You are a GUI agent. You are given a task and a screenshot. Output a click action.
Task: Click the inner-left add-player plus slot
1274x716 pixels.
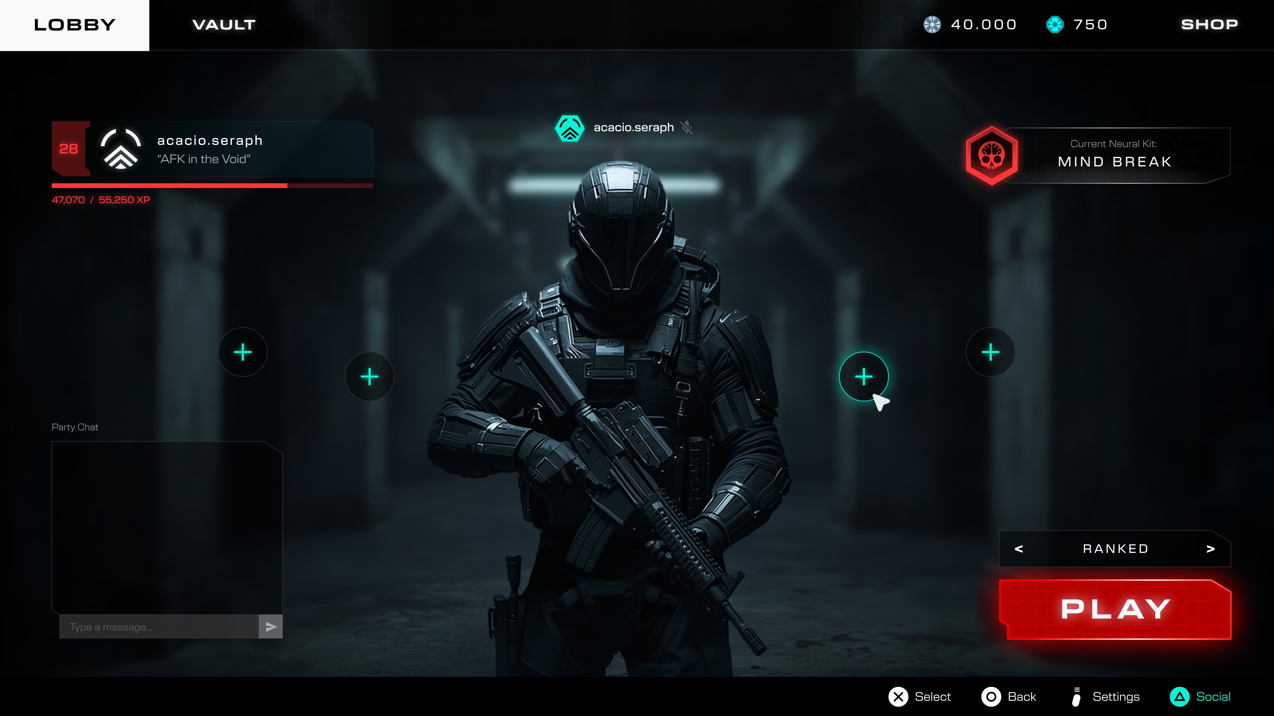[370, 377]
